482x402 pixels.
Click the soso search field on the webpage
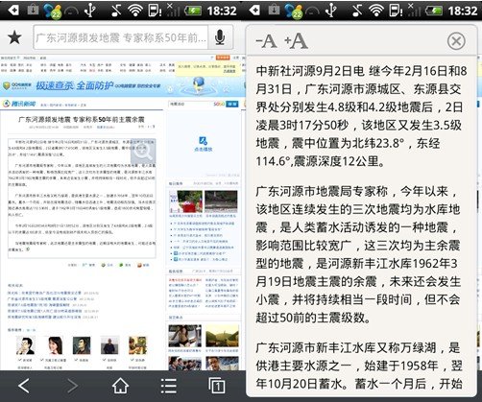(196, 104)
